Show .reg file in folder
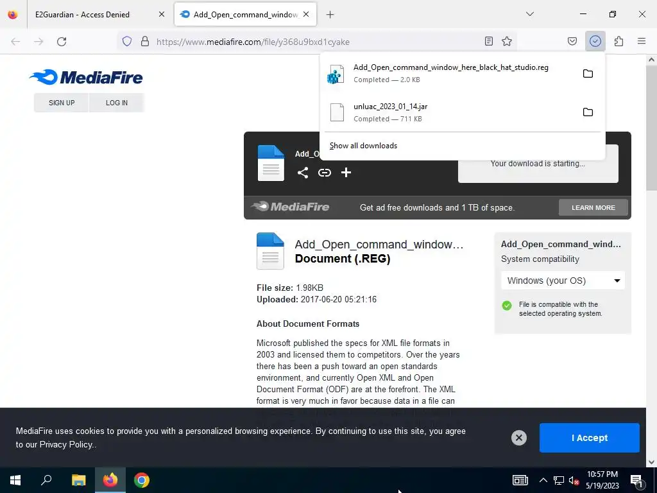The image size is (657, 493). pyautogui.click(x=588, y=73)
